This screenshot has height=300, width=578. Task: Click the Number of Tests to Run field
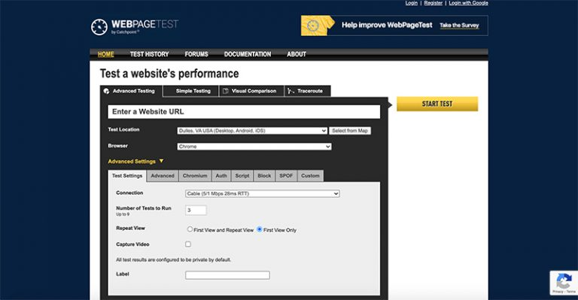[196, 211]
